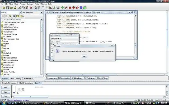Click the blue square toolbar icon
The image size is (169, 105).
pos(81,8)
